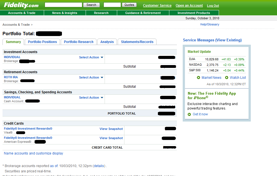Click the green arrow beside Get it now

pyautogui.click(x=189, y=115)
